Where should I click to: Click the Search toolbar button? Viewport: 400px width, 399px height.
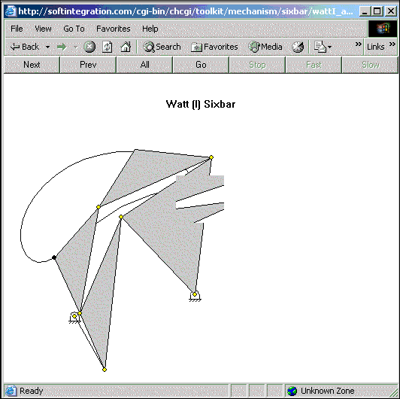click(162, 47)
